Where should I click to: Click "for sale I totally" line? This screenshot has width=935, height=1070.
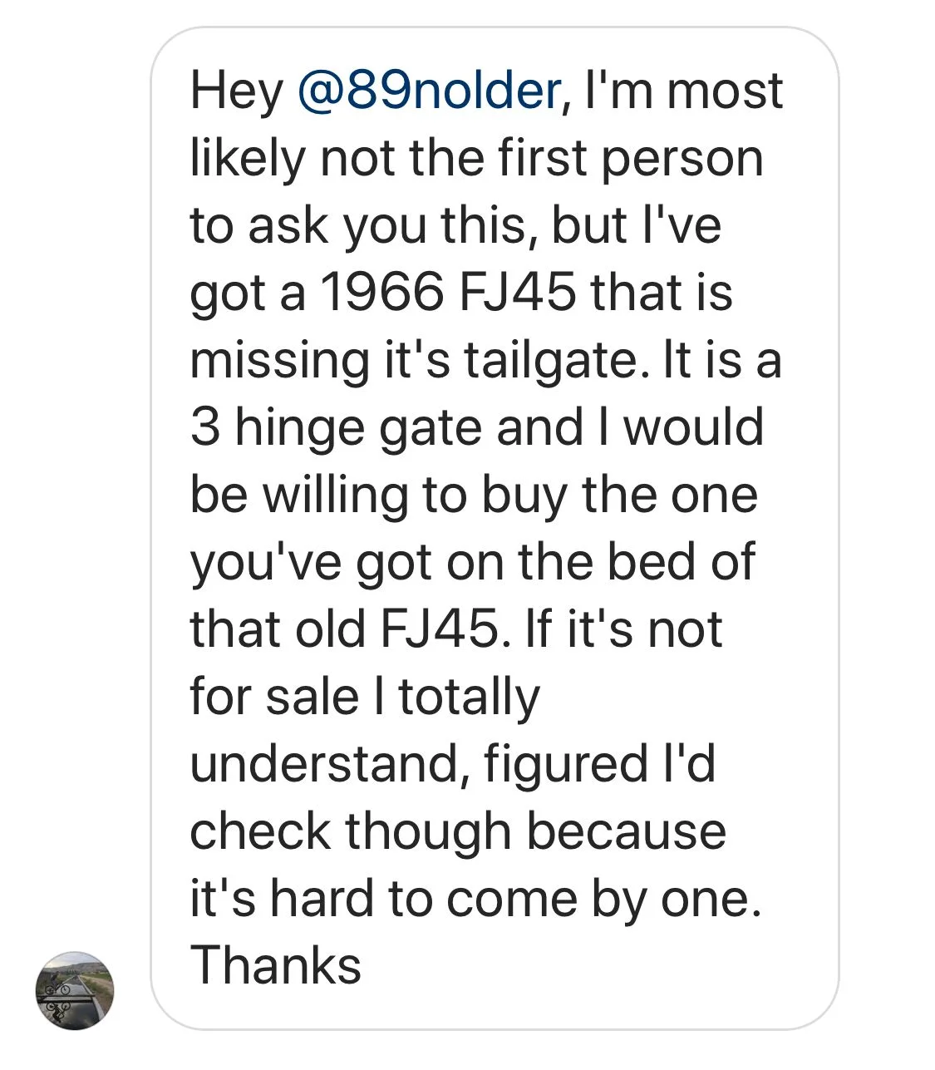pos(365,697)
